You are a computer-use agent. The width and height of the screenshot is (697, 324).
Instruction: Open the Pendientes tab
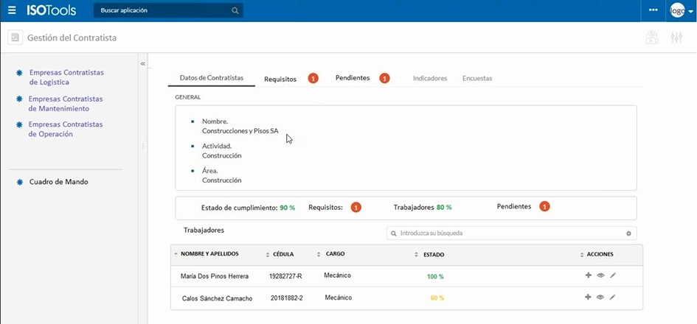coord(353,78)
